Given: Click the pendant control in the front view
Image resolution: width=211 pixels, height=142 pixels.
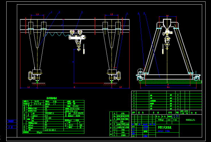Looking at the screenshot, I should coord(84,49).
